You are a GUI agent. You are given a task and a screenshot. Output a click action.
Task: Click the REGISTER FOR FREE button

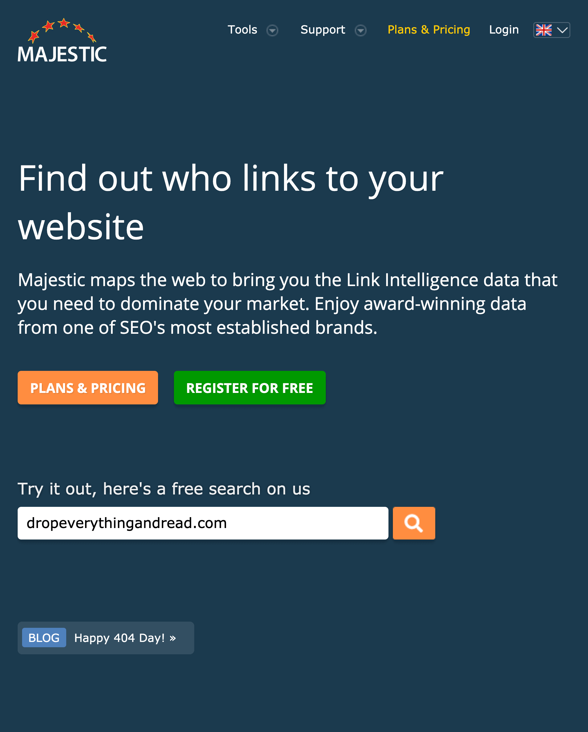tap(250, 387)
